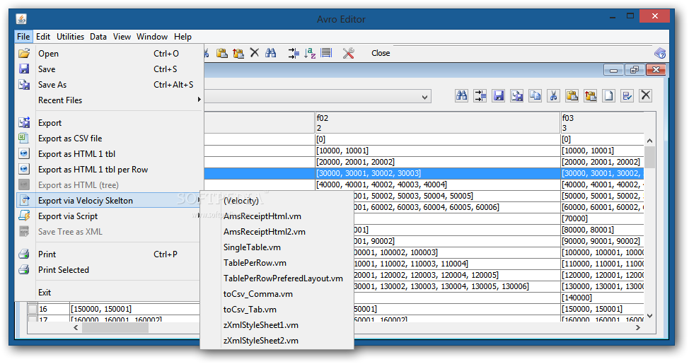Screen dimensions: 689x364
Task: Click the Save As icon in the inner window toolbar
Action: tap(516, 95)
